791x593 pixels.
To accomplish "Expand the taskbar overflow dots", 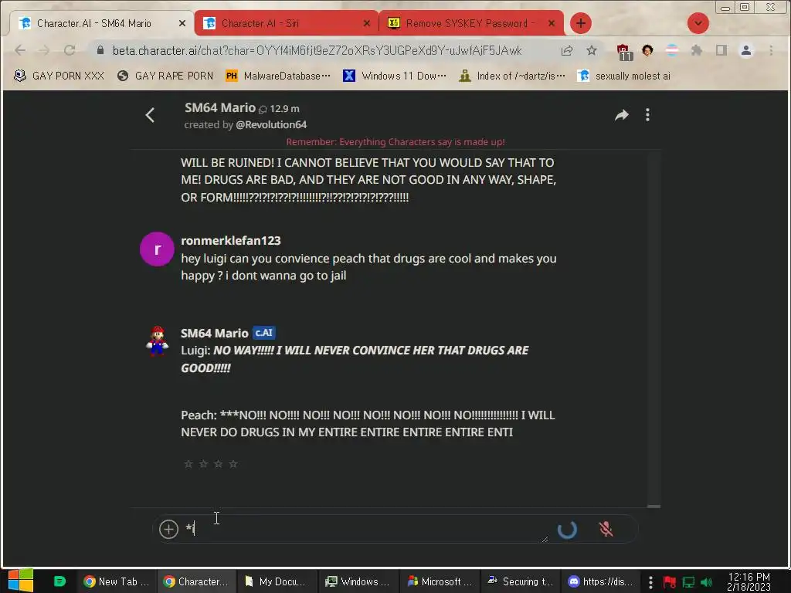I will tap(650, 582).
